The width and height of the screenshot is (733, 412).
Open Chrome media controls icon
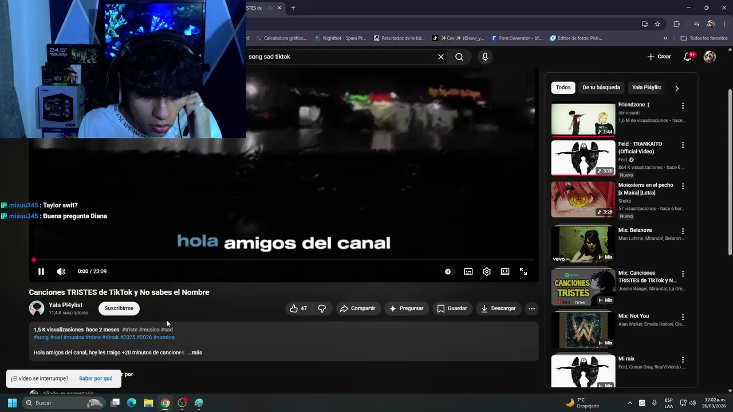[x=697, y=24]
